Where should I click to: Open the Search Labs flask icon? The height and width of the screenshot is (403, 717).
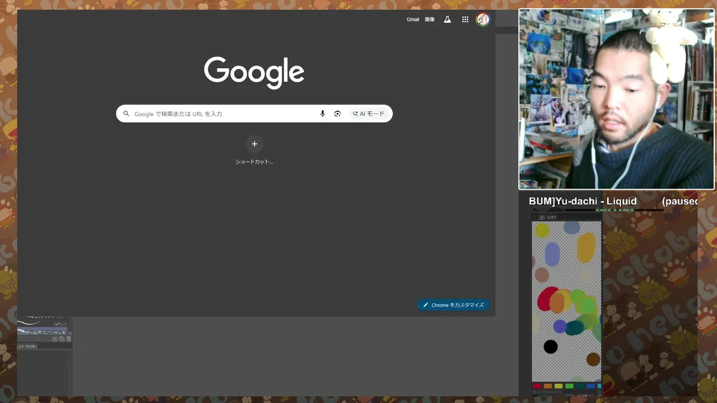point(447,20)
